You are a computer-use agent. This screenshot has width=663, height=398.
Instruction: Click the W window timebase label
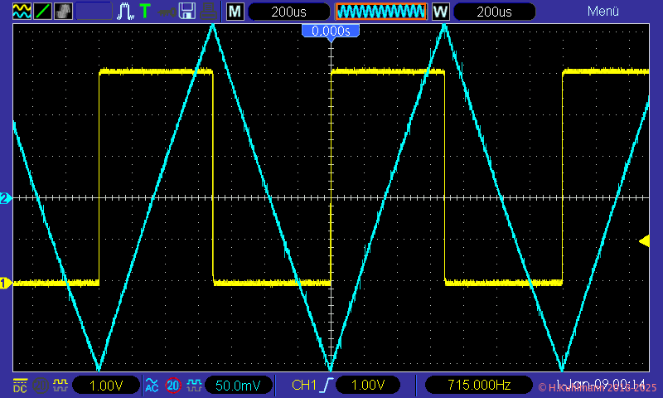440,12
